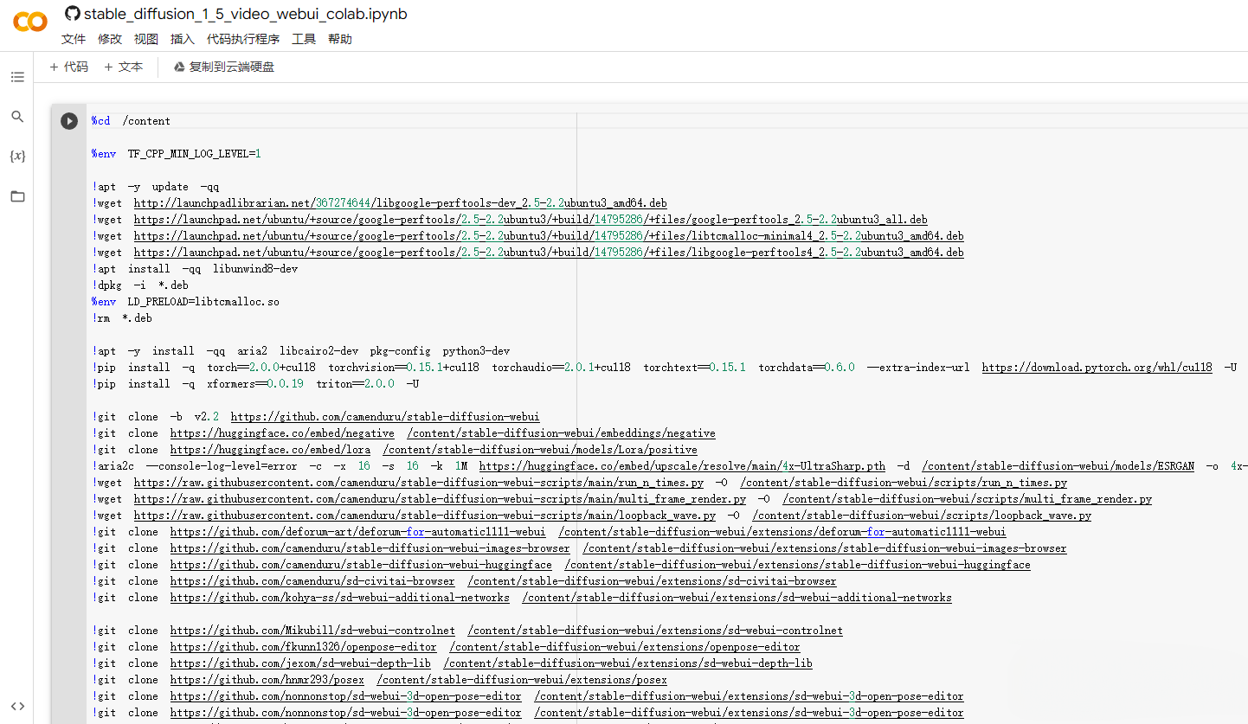Open the 帮助 menu

[340, 39]
